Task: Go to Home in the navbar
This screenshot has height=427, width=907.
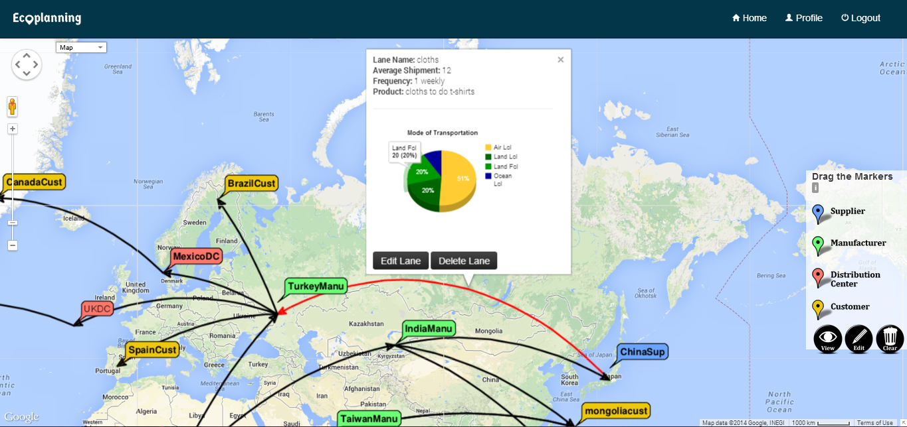Action: click(x=749, y=18)
